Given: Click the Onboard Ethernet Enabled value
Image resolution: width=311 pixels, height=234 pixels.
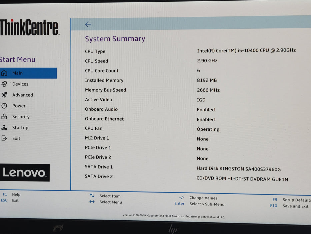Looking at the screenshot, I should 206,119.
